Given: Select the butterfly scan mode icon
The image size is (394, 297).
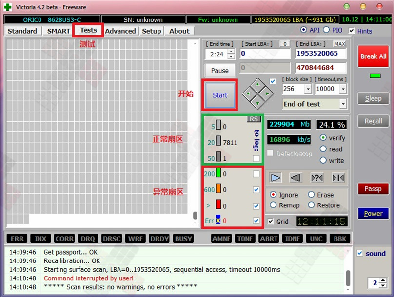Looking at the screenshot, I should point(338,178).
